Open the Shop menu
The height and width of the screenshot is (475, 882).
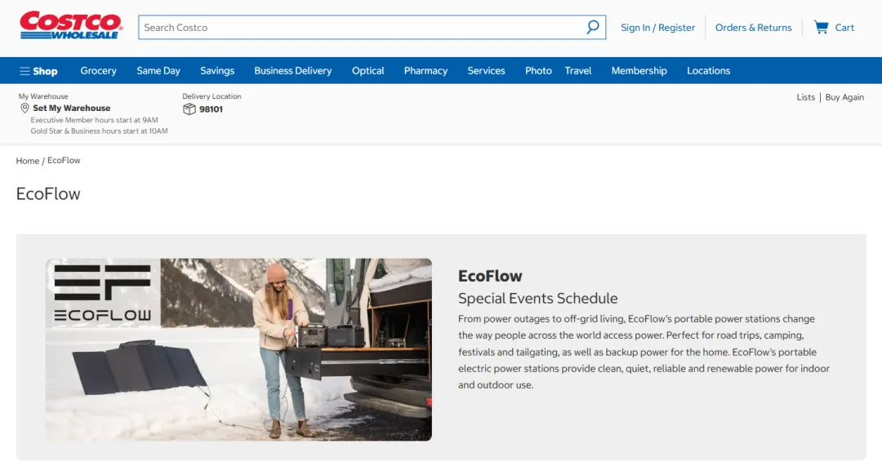[45, 71]
